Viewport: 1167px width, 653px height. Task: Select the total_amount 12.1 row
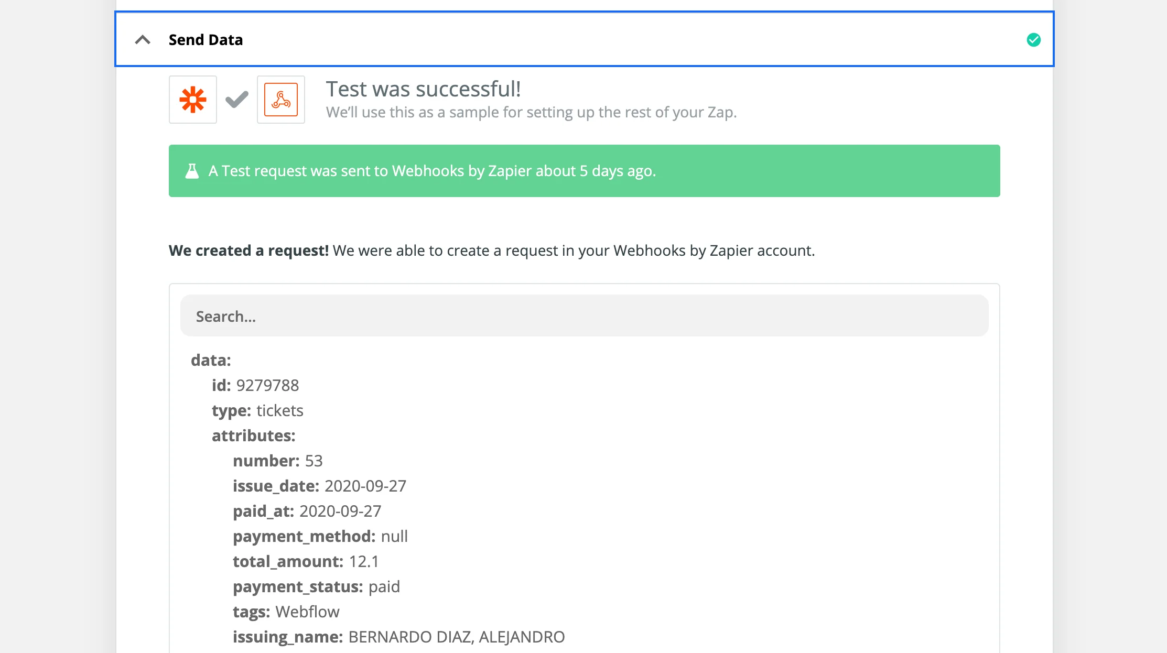click(306, 561)
